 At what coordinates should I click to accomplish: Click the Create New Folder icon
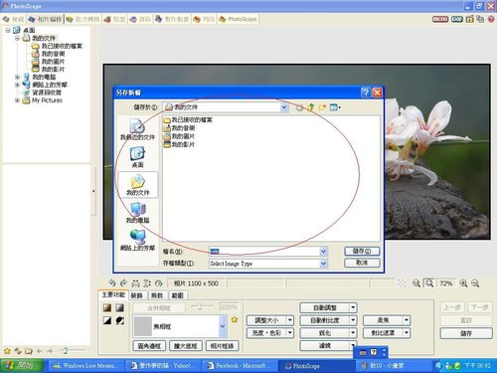click(x=322, y=107)
